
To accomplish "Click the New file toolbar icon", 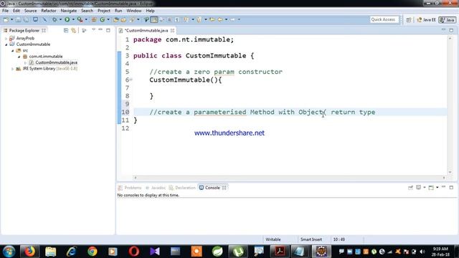I will coord(6,19).
